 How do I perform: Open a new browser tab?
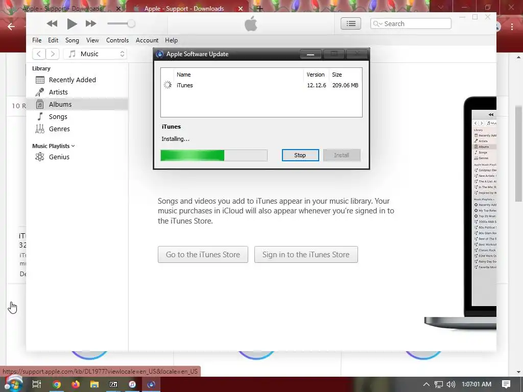[260, 9]
